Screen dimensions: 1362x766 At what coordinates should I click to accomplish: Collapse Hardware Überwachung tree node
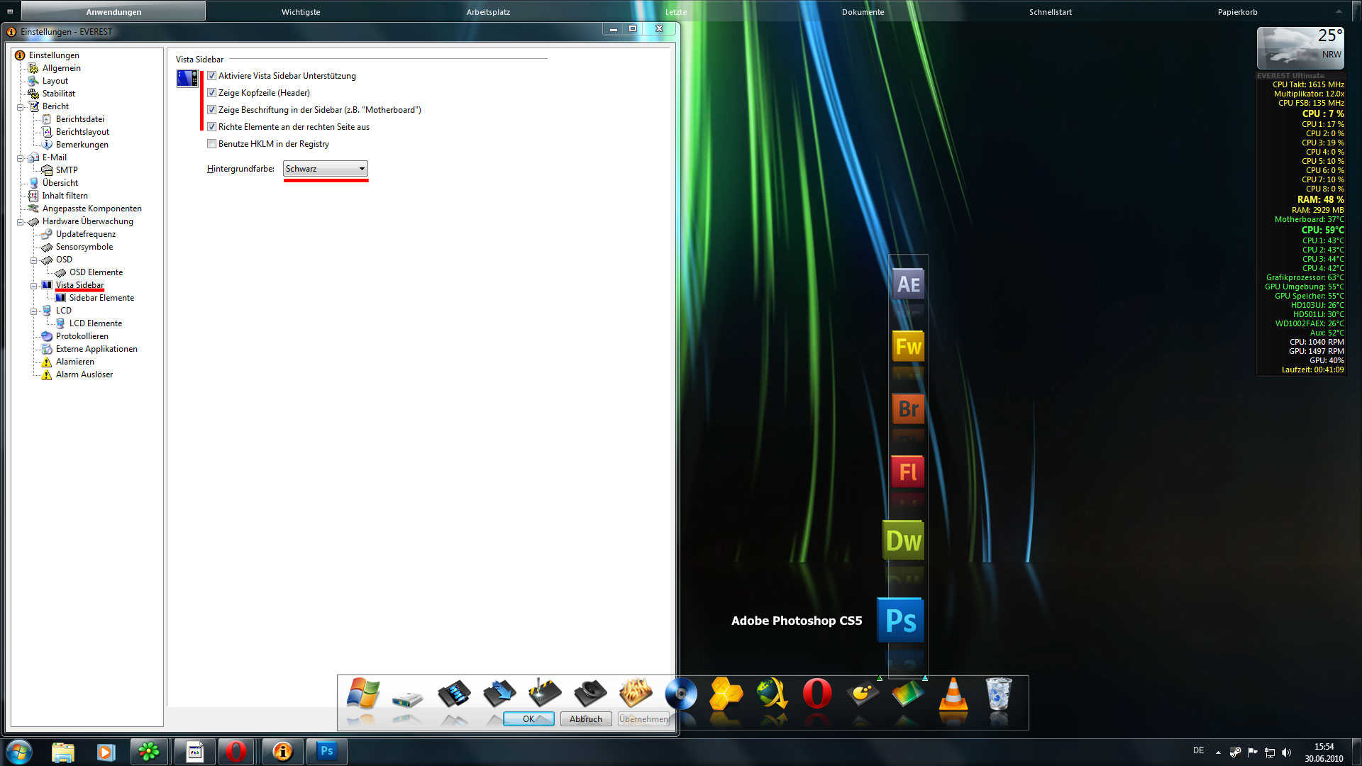(21, 222)
